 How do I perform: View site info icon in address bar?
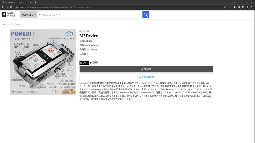16,7
